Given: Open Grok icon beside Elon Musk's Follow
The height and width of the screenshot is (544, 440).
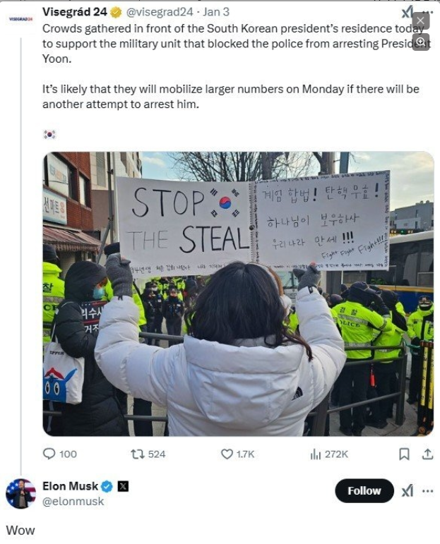Looking at the screenshot, I should (x=408, y=491).
